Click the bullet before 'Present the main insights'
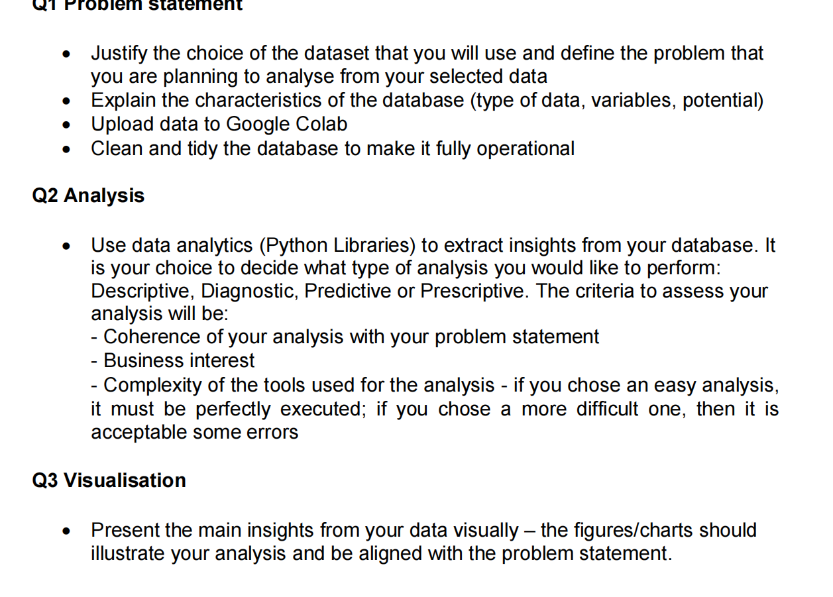This screenshot has height=597, width=833. (66, 531)
